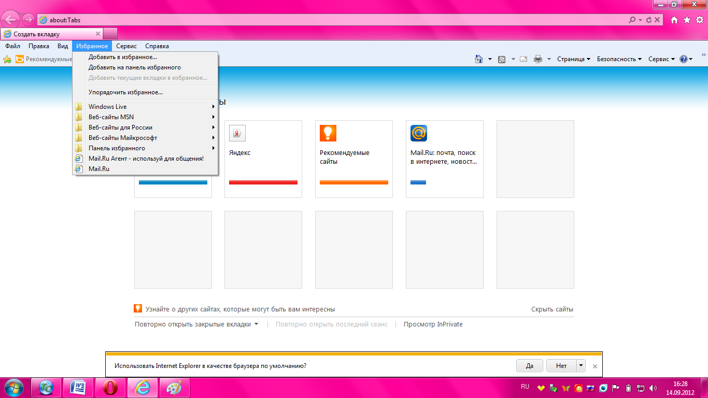Open Mail.Ru Агент favorite entry
Viewport: 708px width, 398px height.
(x=146, y=159)
